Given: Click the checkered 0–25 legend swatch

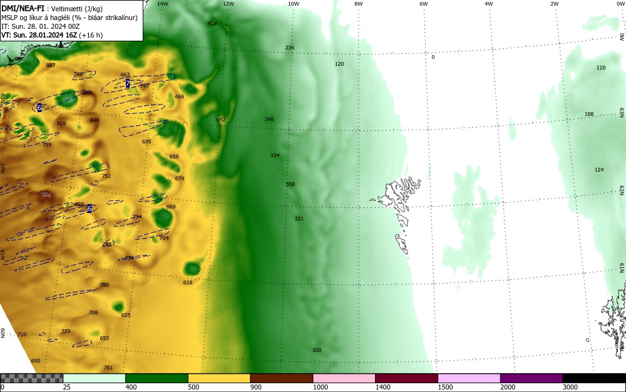Looking at the screenshot, I should pyautogui.click(x=31, y=378).
